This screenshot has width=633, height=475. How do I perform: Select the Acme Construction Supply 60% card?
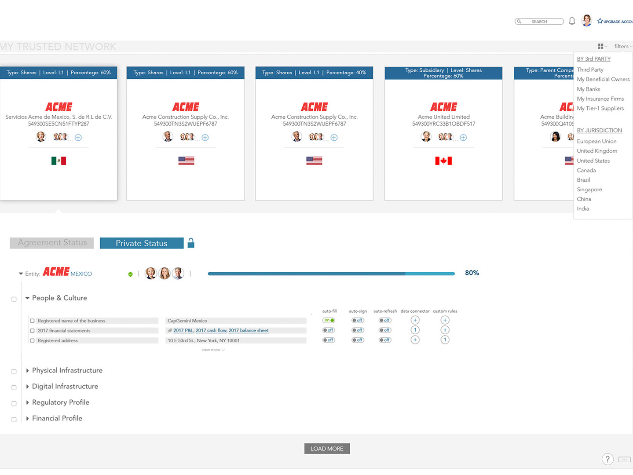pos(185,133)
